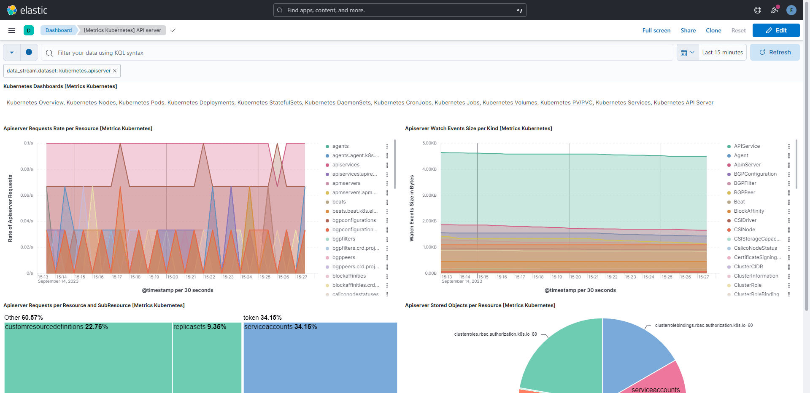The width and height of the screenshot is (810, 393).
Task: Open the Kubernetes Services link
Action: tap(623, 103)
